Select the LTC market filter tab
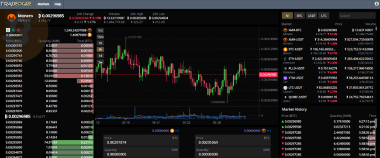The image size is (380, 158). pyautogui.click(x=323, y=16)
